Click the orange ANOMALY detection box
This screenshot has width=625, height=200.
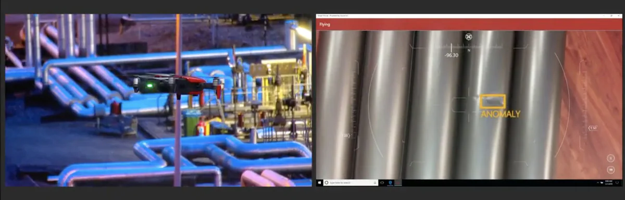coord(493,102)
